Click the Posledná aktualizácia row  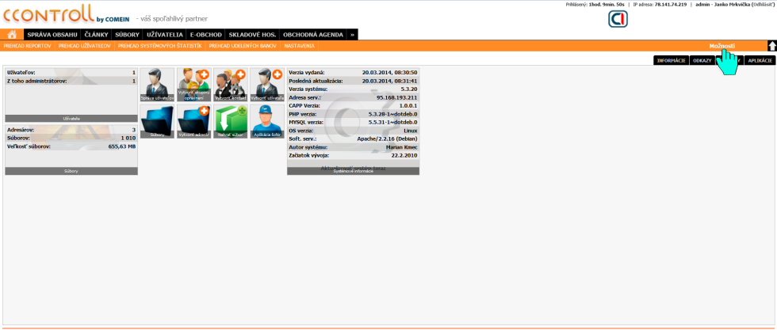point(354,81)
